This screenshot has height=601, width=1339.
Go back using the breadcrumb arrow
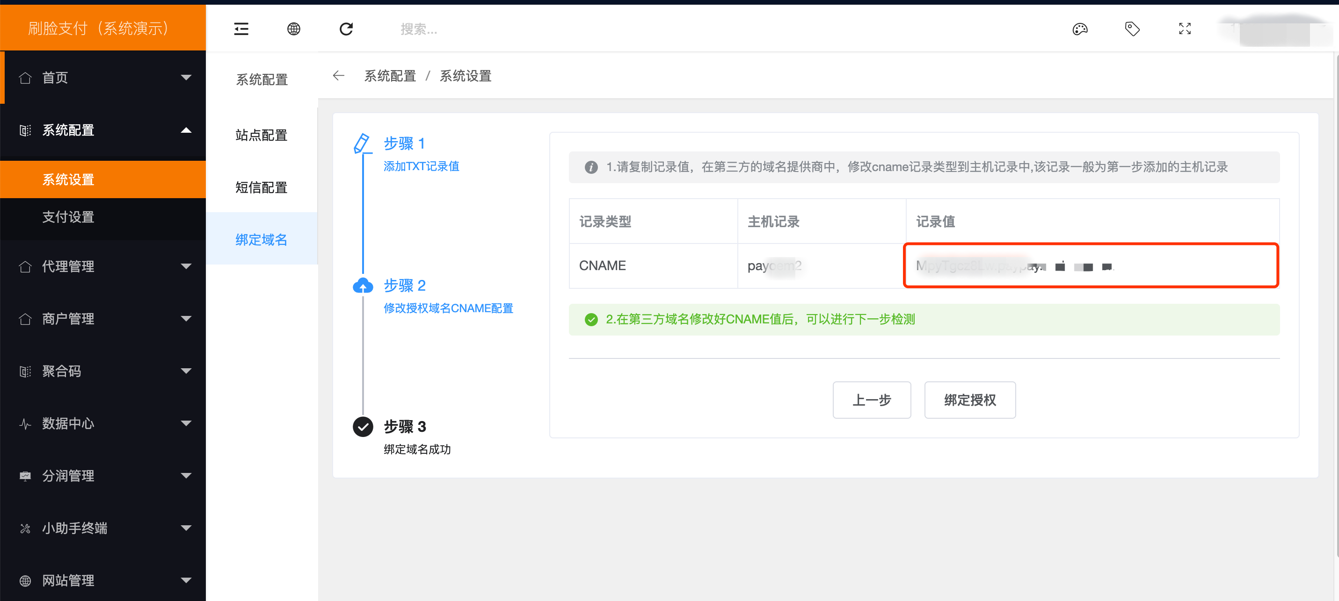[x=338, y=76]
